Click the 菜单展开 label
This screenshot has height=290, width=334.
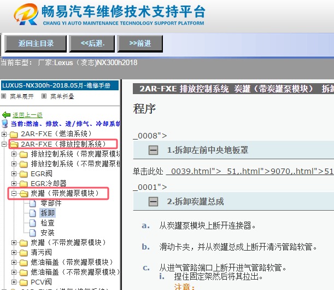coord(22,96)
